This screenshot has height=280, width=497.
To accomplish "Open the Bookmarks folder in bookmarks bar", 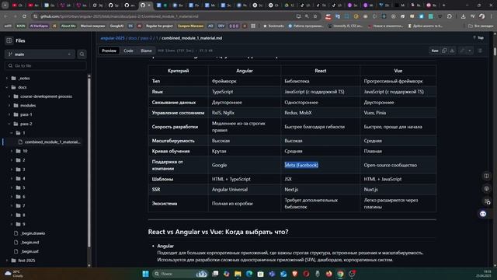I will tap(274, 26).
